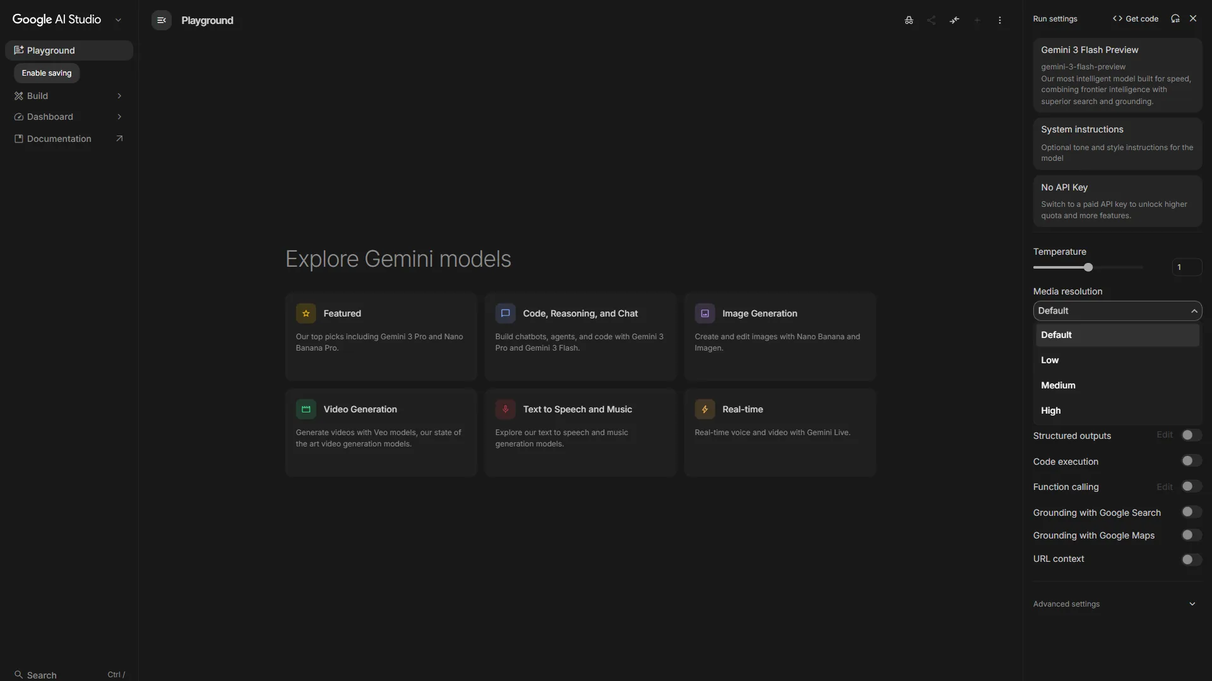Click the Real-time lightning bolt icon
This screenshot has height=681, width=1212.
pos(705,409)
